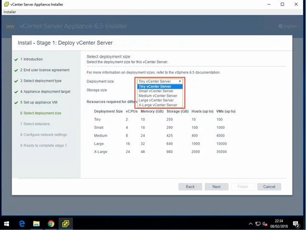Click the checkmark beside Set up appliance VM

16,102
